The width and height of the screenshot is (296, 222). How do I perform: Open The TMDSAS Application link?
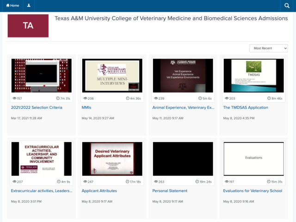tap(246, 107)
